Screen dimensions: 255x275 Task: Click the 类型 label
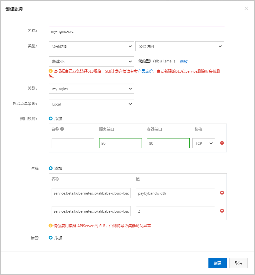pyautogui.click(x=32, y=46)
